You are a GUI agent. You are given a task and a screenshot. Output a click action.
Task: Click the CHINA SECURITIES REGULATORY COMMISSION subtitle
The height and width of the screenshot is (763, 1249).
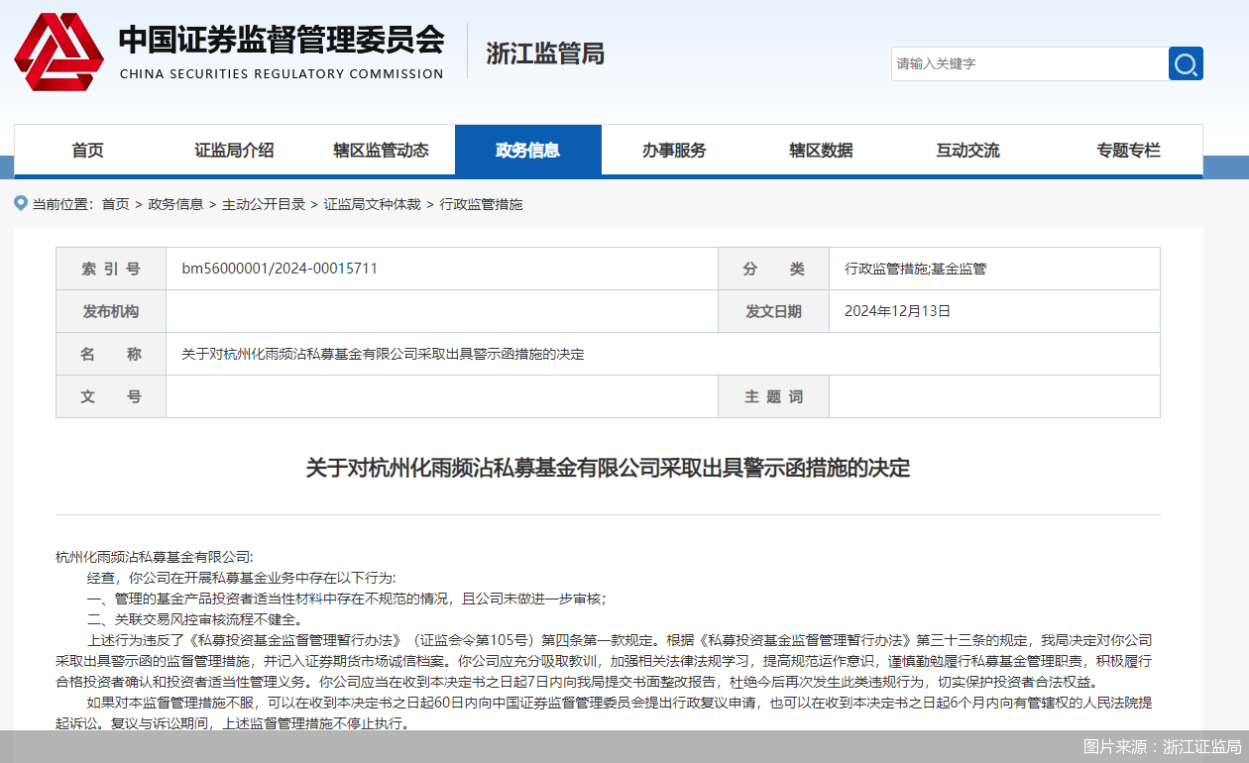pyautogui.click(x=282, y=73)
